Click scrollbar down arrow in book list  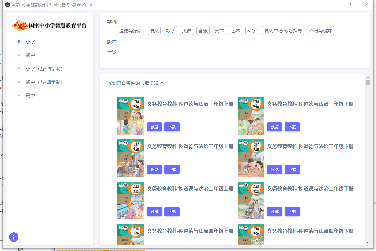368,243
